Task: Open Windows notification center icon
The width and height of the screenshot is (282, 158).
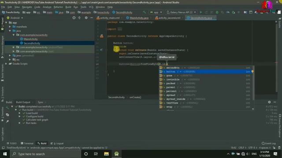Action: (x=275, y=154)
